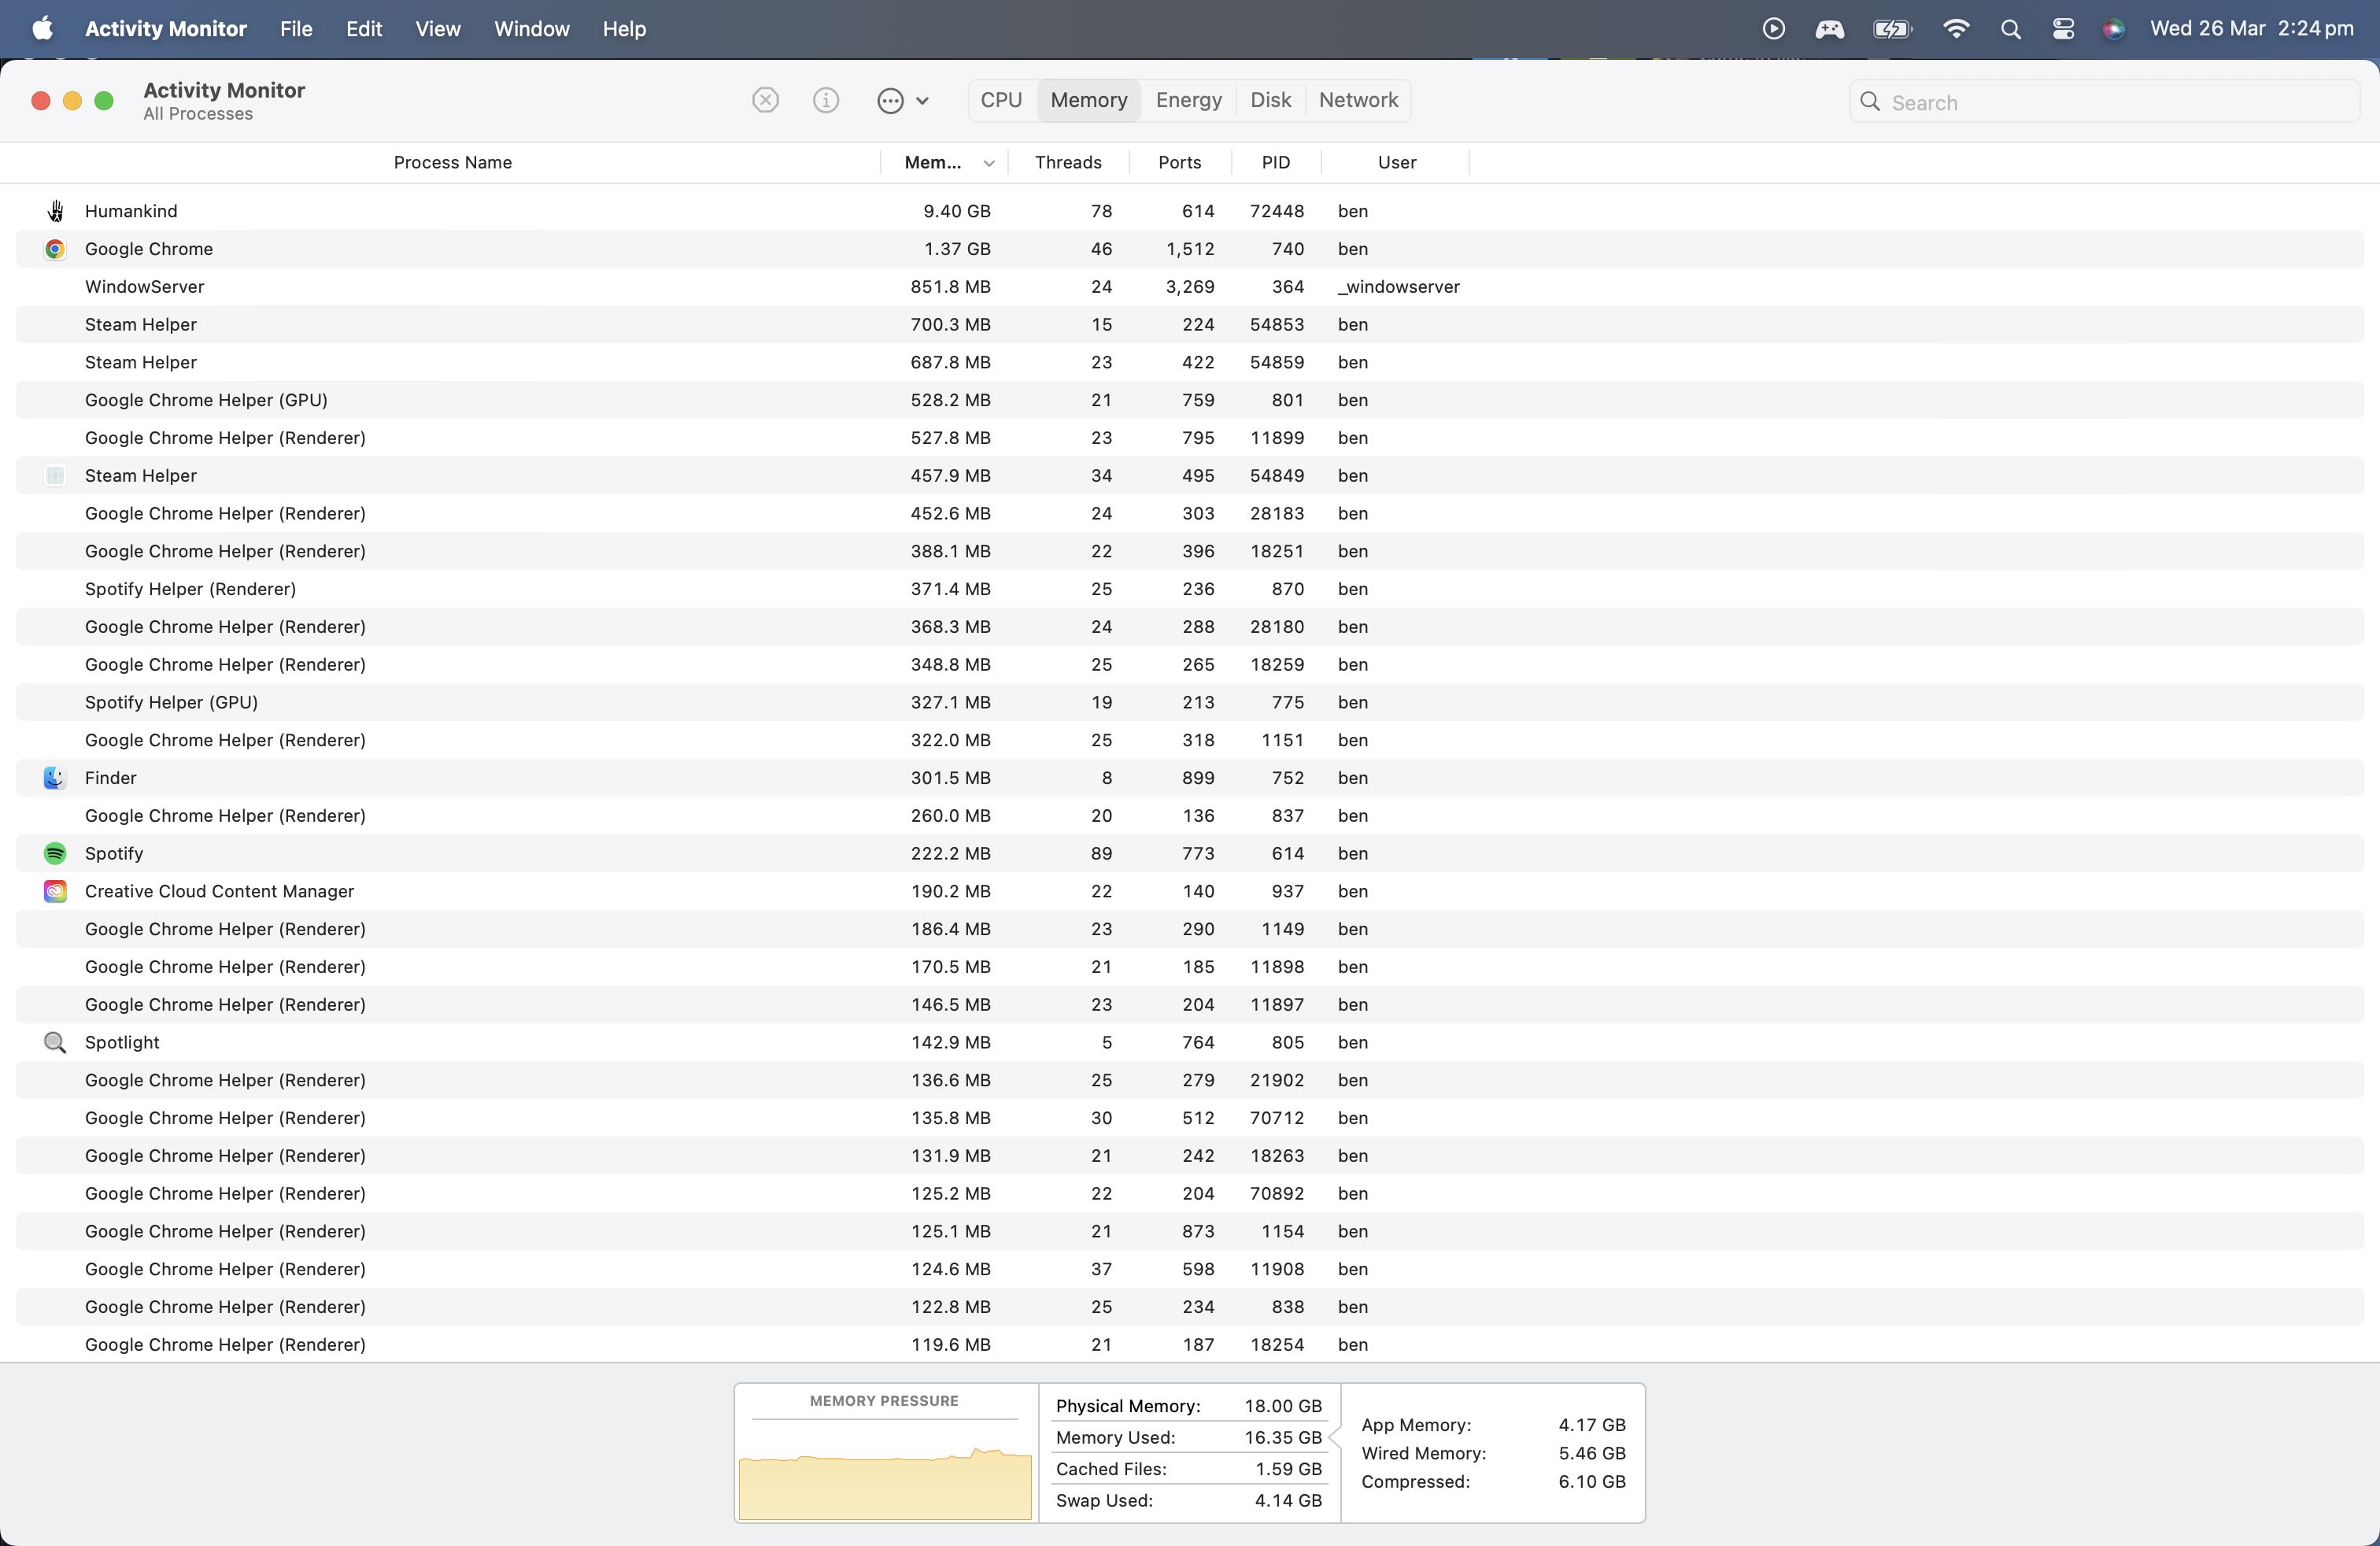The width and height of the screenshot is (2380, 1546).
Task: Click the date and time clock
Action: (2252, 29)
